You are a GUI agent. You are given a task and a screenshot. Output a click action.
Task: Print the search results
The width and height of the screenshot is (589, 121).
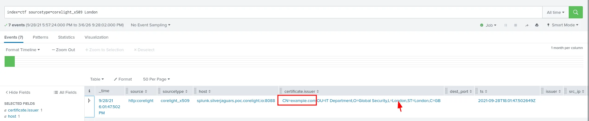click(x=537, y=25)
